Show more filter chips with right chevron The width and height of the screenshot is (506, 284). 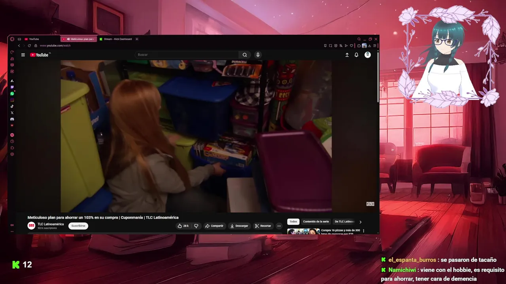point(360,222)
